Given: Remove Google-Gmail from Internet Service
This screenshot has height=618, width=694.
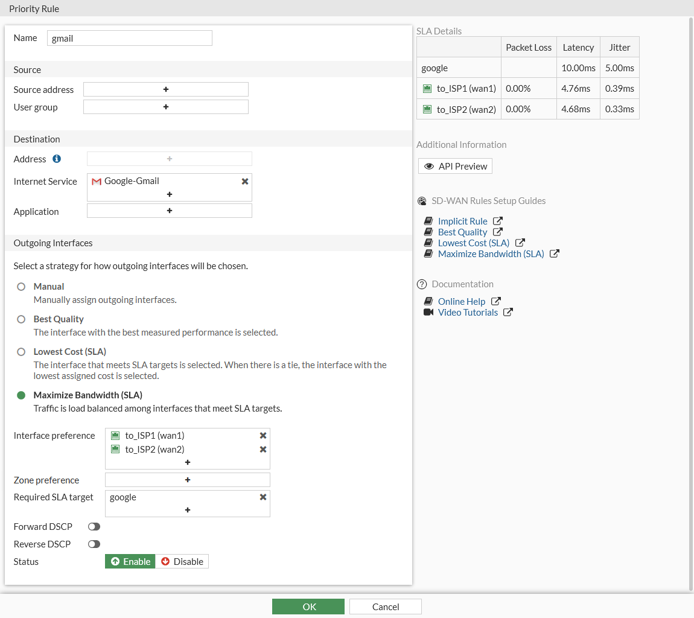Looking at the screenshot, I should click(245, 182).
